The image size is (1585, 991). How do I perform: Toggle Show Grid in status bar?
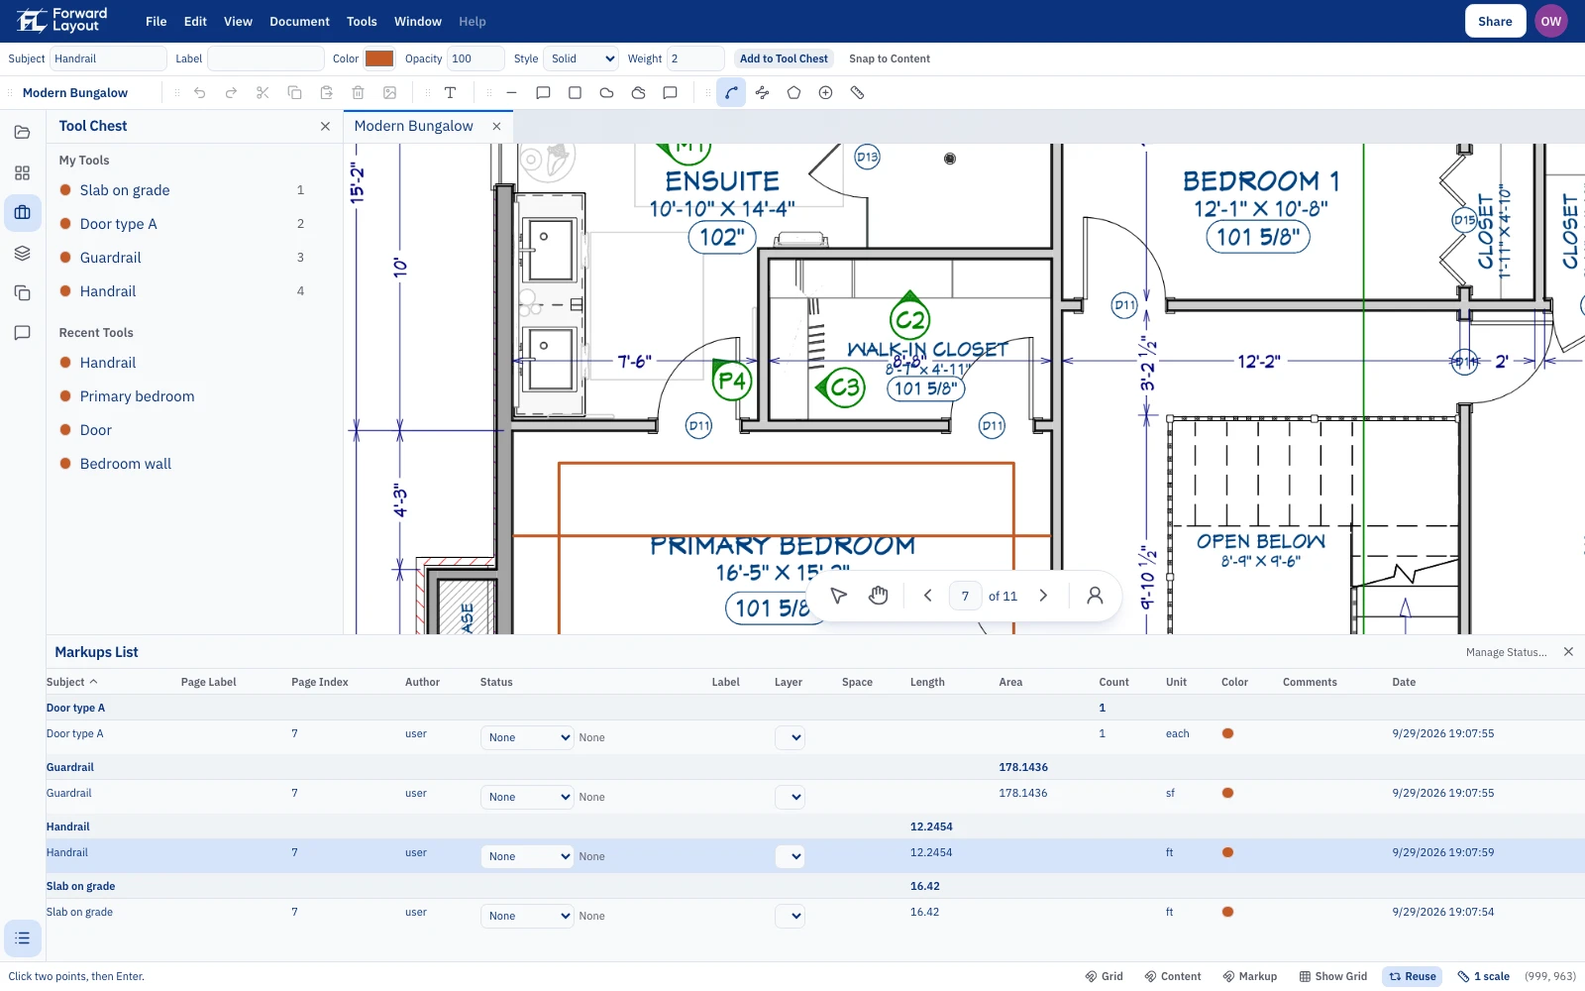click(1332, 976)
